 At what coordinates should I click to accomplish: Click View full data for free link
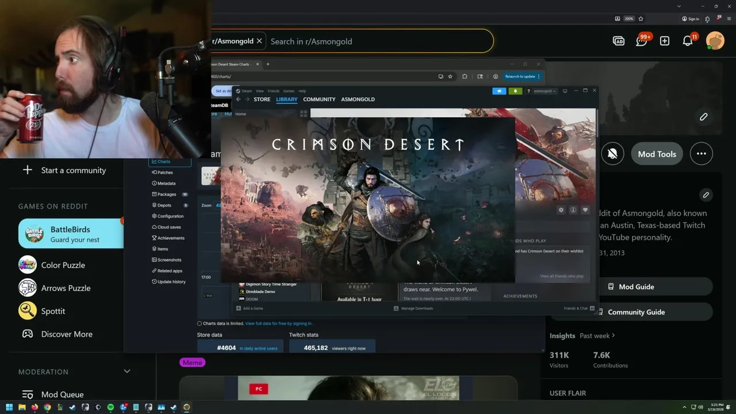(x=279, y=324)
